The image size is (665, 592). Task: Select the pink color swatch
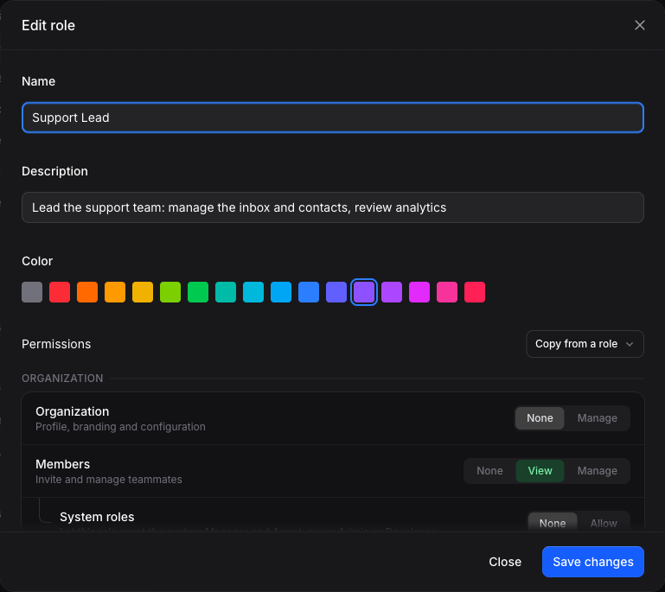coord(447,292)
